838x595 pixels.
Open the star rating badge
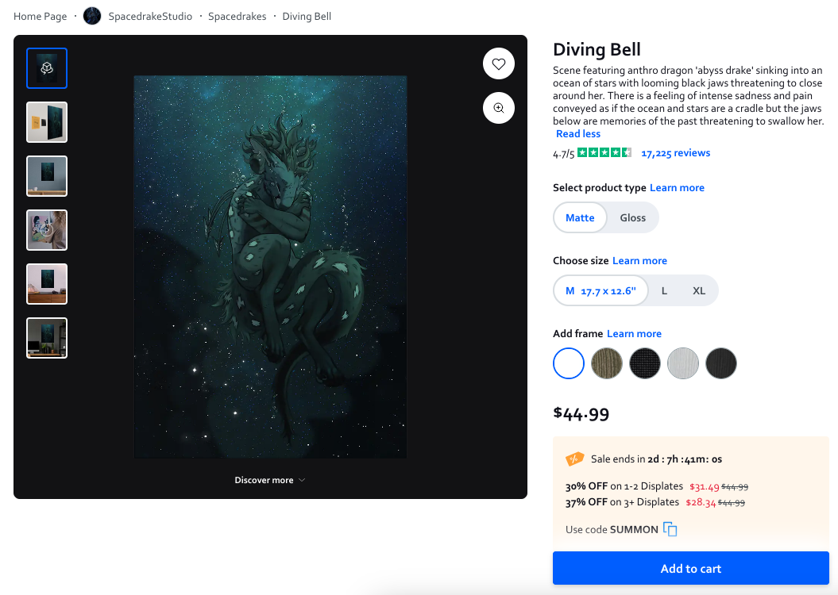pos(604,152)
